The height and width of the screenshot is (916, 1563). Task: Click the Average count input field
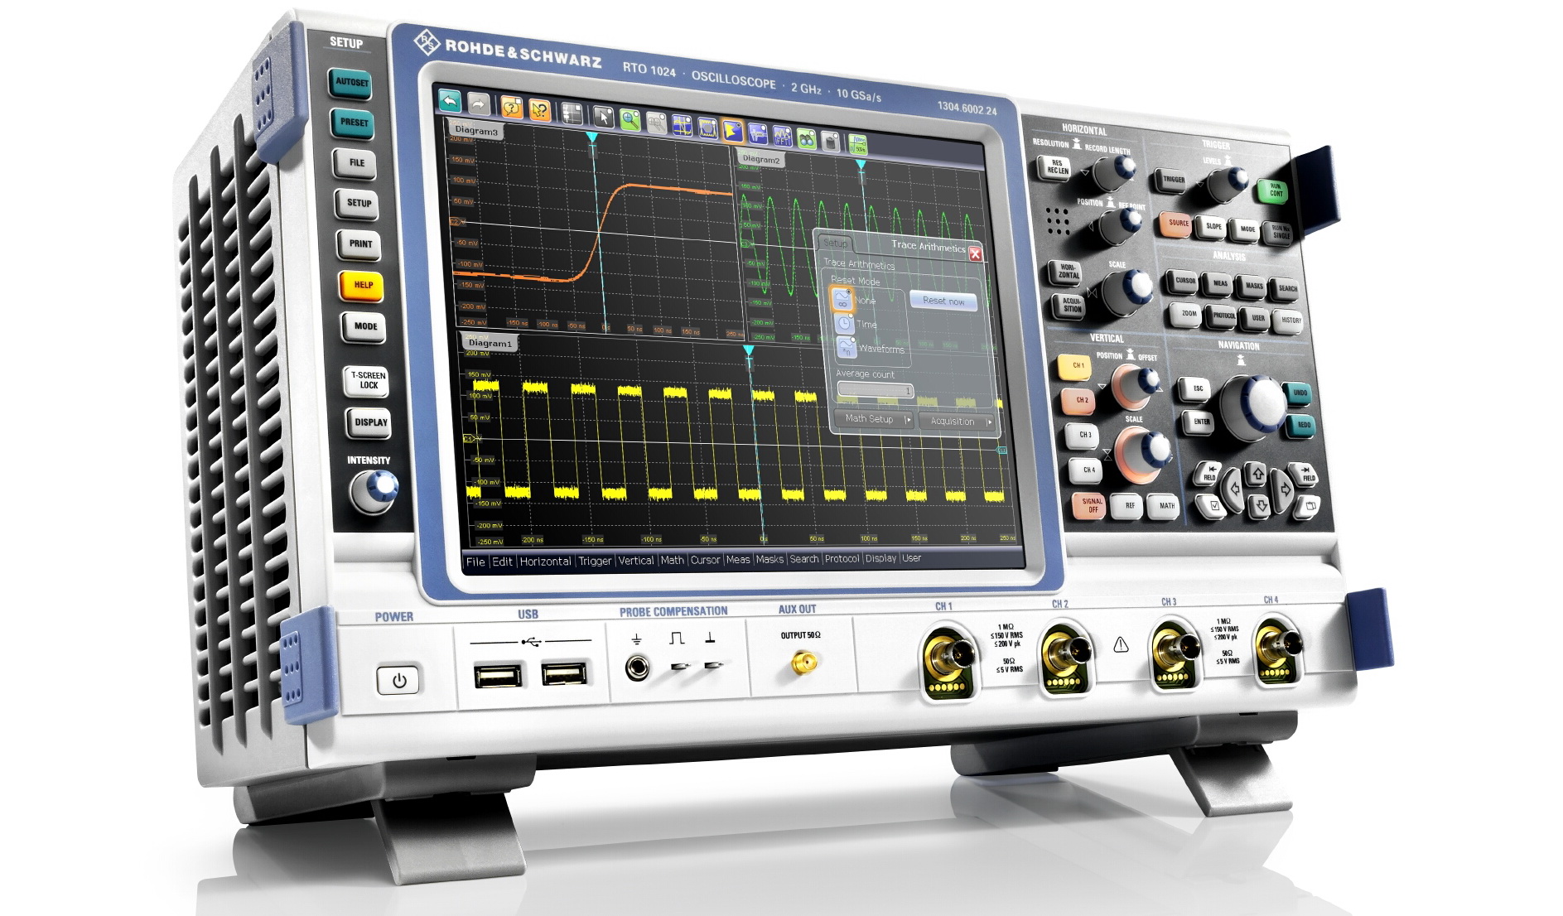875,389
